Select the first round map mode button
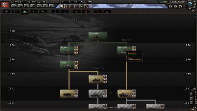Viewport: 197px width, 111px height. coord(171,6)
